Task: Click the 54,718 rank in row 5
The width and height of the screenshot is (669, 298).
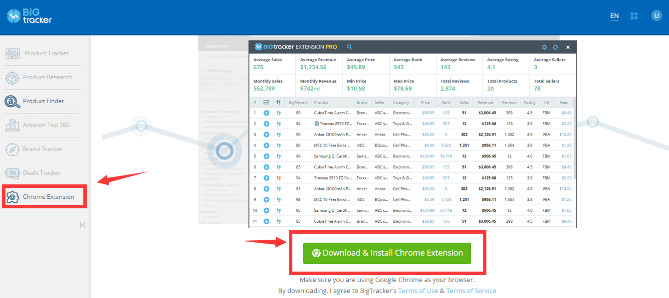Action: [x=446, y=156]
